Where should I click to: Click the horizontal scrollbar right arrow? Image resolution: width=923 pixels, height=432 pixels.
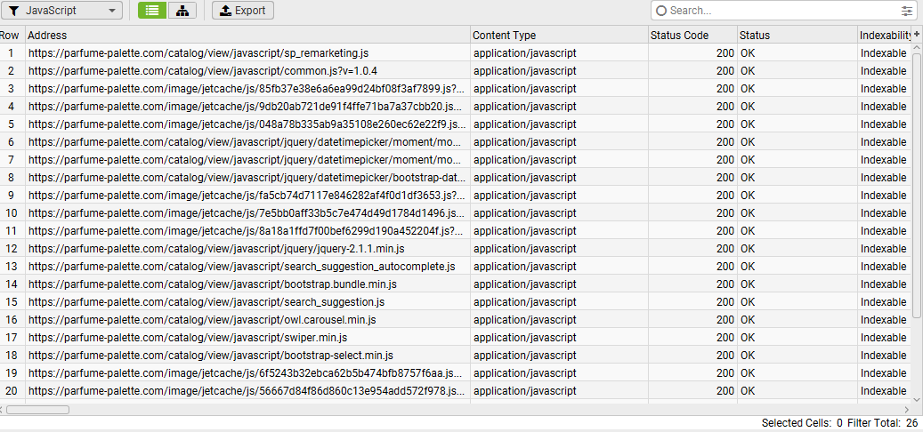click(906, 409)
